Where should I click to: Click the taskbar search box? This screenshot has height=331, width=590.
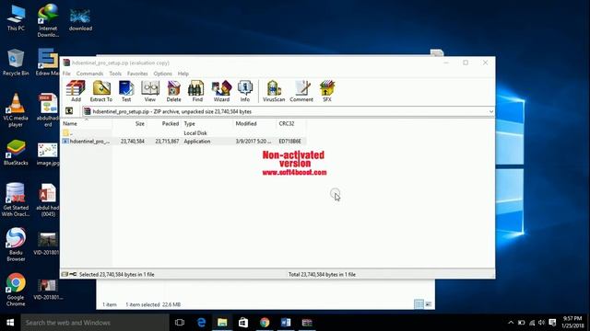point(95,323)
